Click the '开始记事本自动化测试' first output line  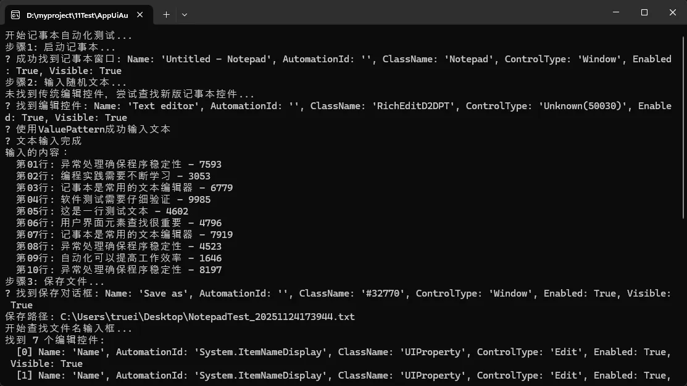69,36
